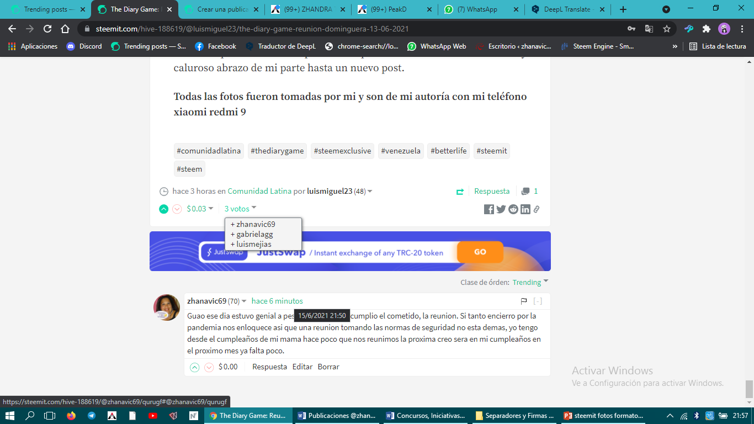This screenshot has height=424, width=754.
Task: Delete the comment with Borrar
Action: tap(328, 367)
